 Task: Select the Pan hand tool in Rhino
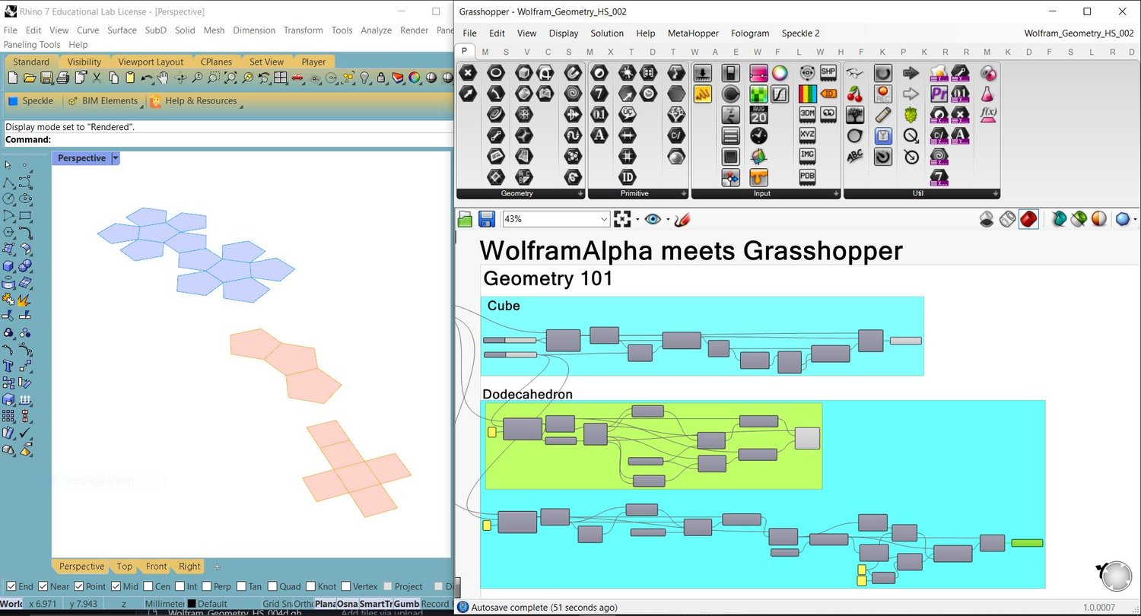163,78
